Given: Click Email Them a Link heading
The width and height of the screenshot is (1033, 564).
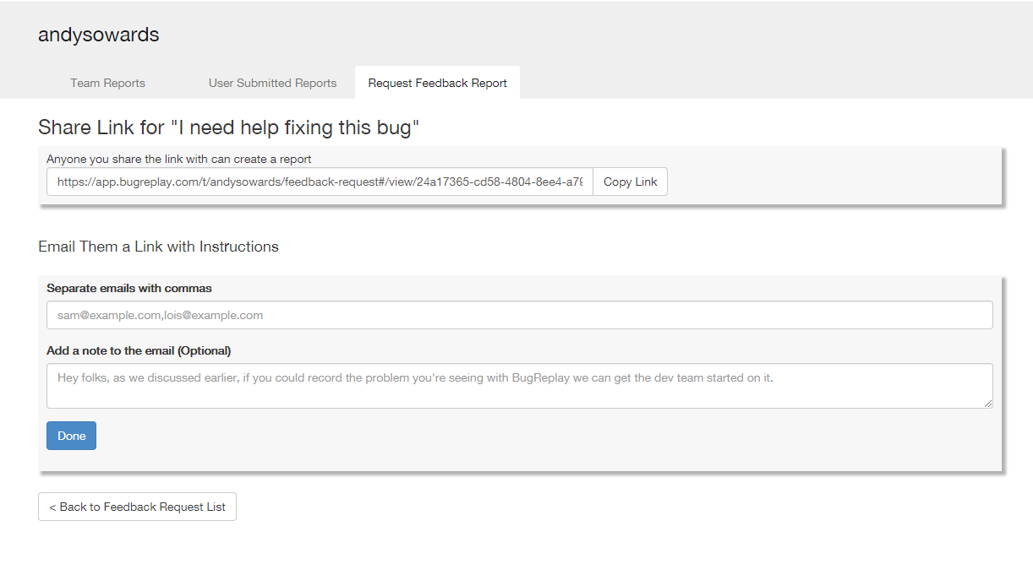Looking at the screenshot, I should point(158,247).
